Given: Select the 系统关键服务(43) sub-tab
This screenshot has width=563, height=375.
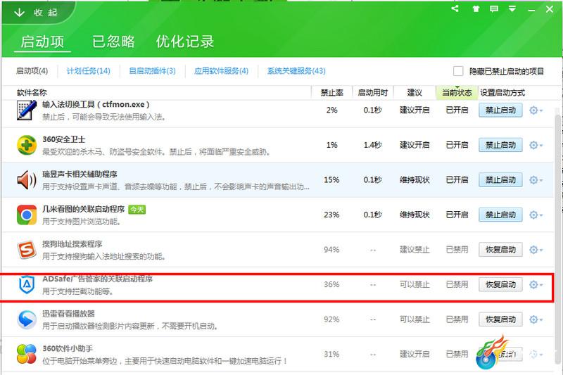Looking at the screenshot, I should point(296,70).
